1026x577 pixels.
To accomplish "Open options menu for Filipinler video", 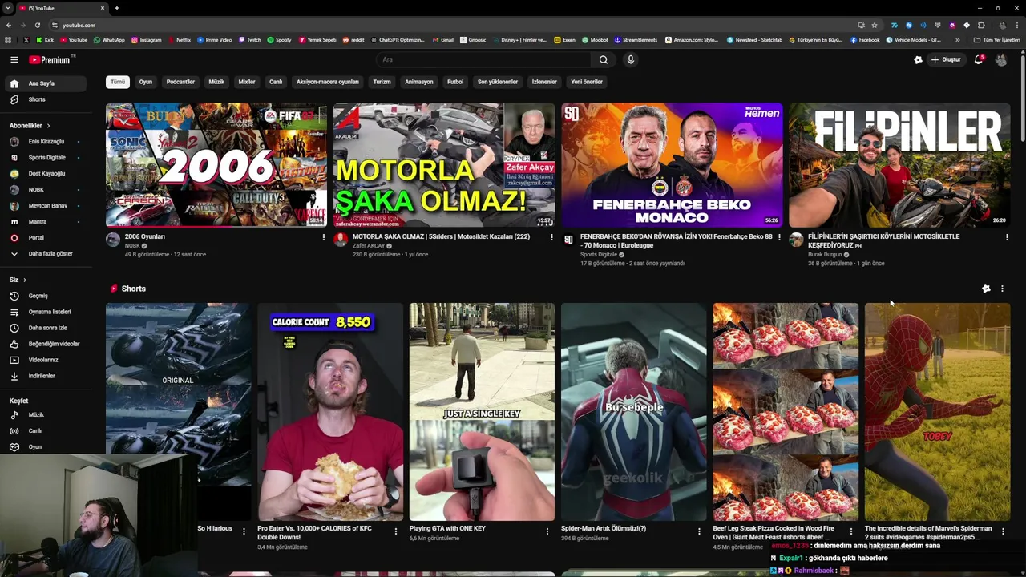I will [1007, 237].
